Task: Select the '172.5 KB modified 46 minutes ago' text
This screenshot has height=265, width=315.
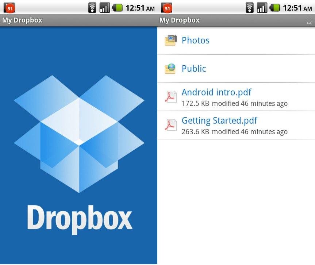Action: 234,103
